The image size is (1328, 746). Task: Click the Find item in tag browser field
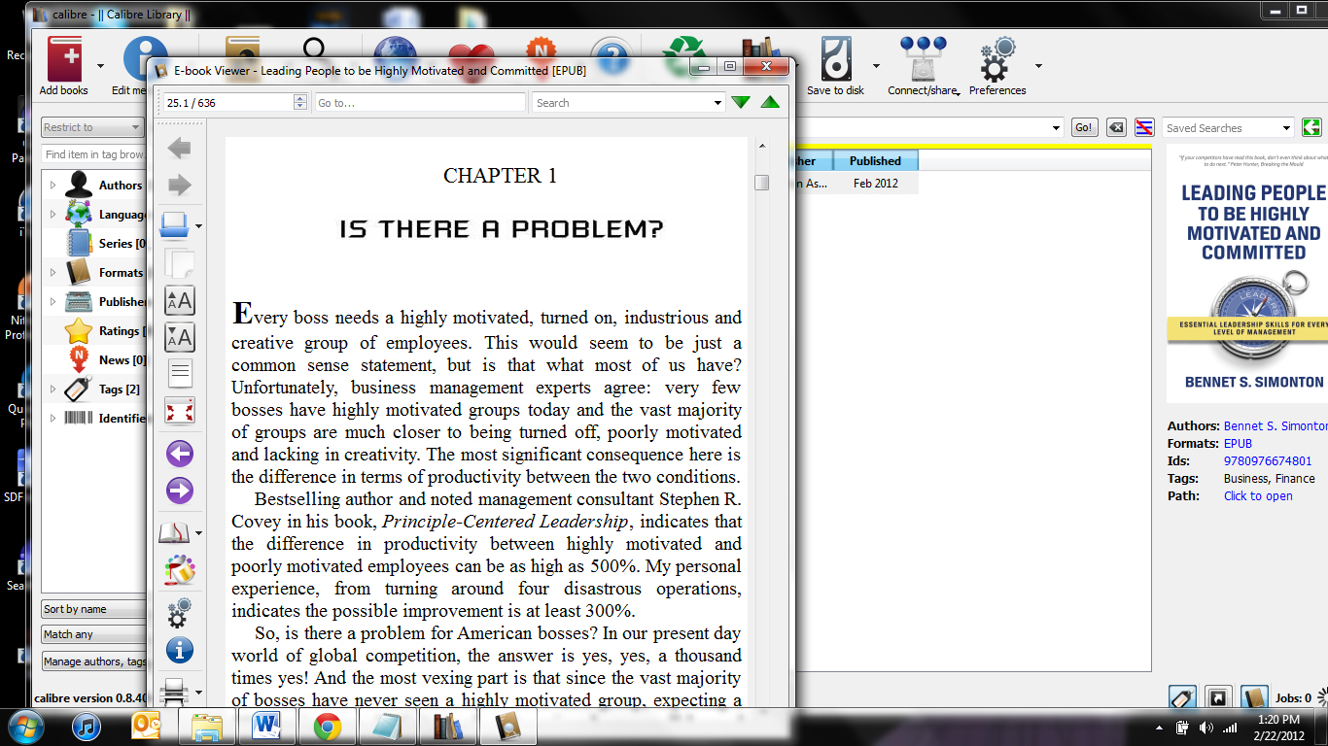(x=93, y=154)
